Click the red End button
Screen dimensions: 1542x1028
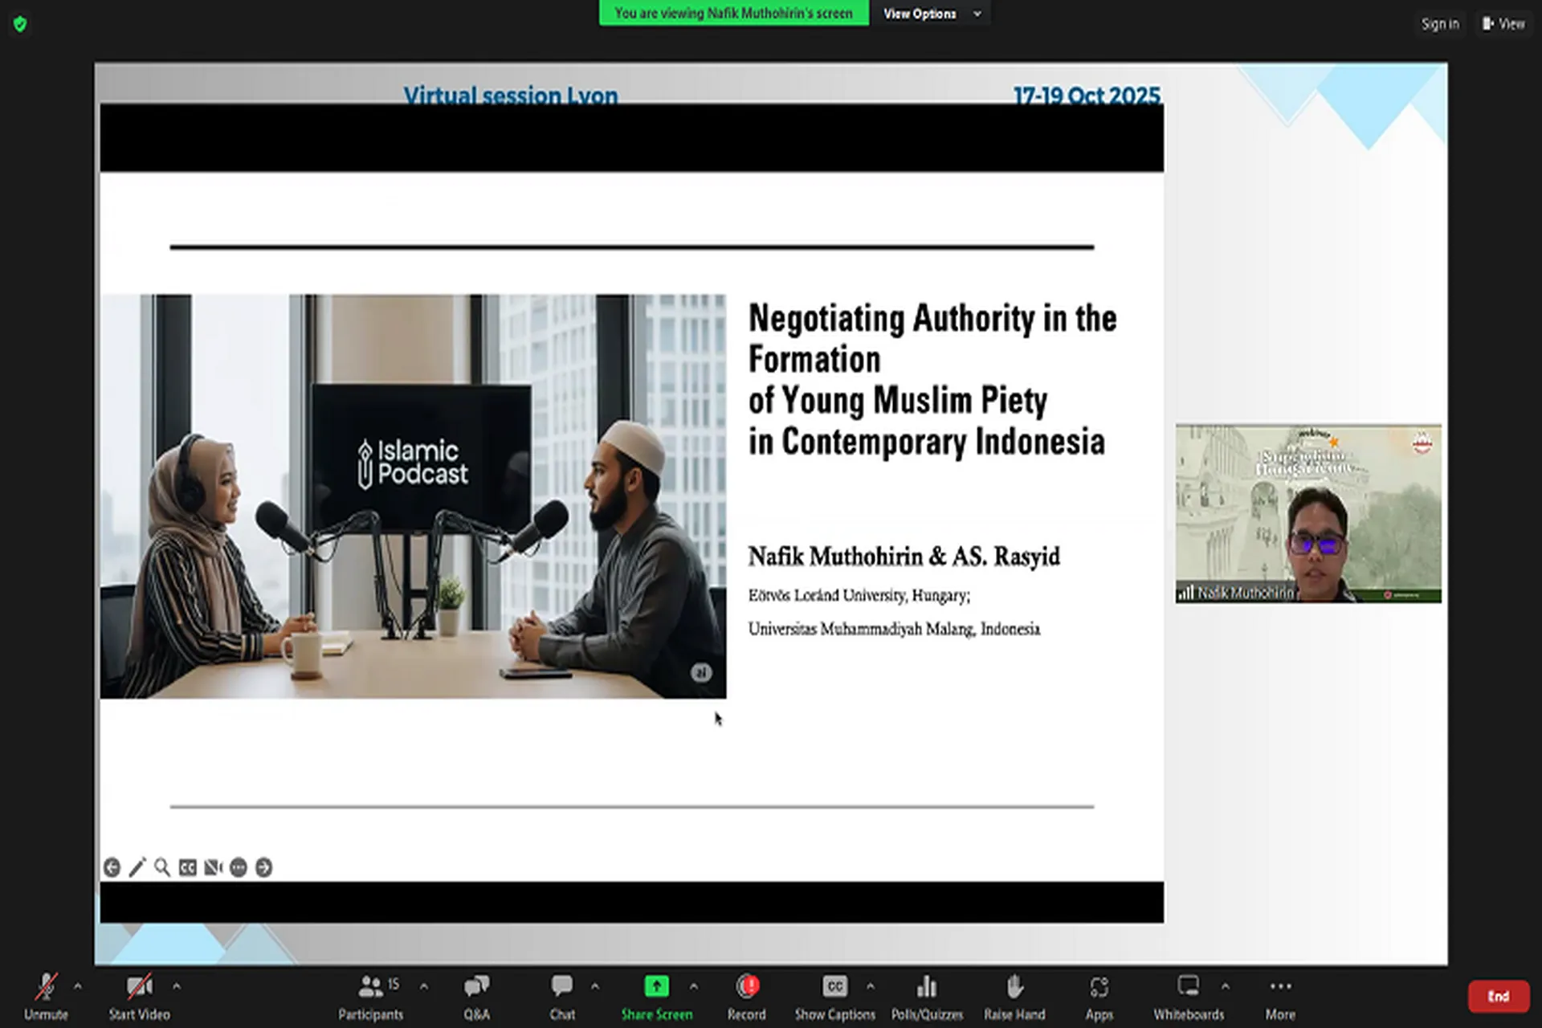coord(1498,996)
